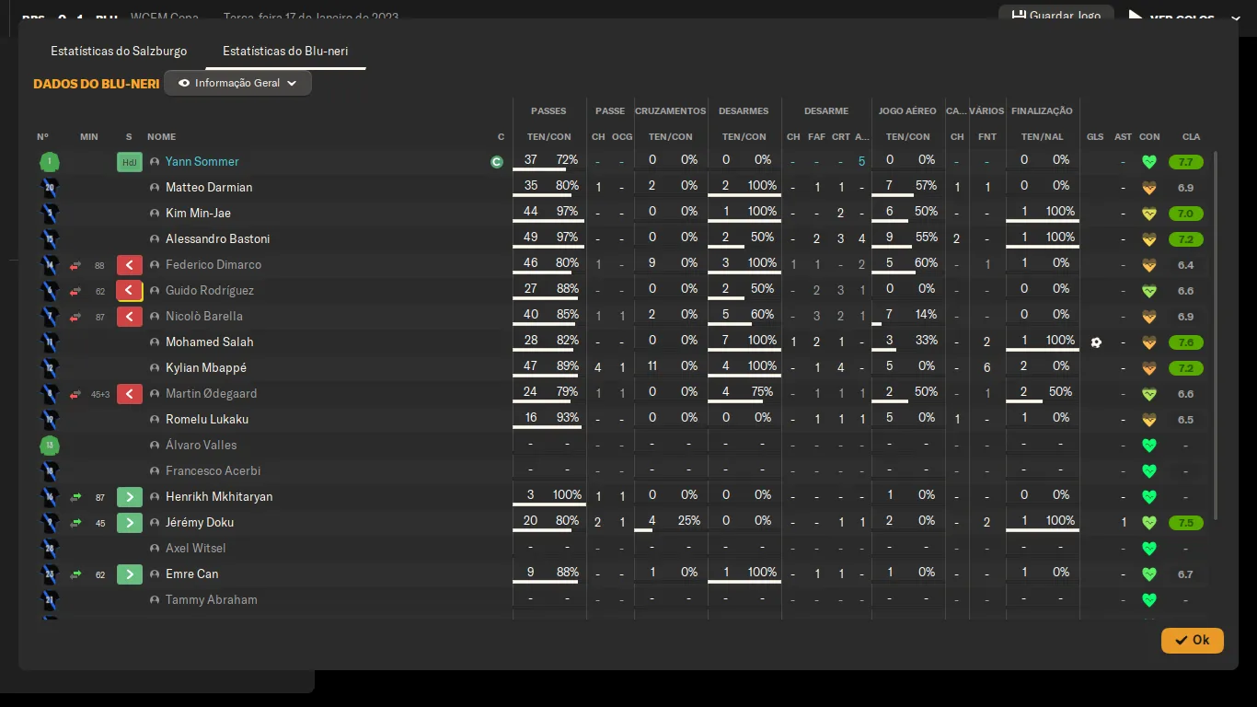Click the captain C icon on Sommer's row
Image resolution: width=1257 pixels, height=707 pixels.
click(497, 162)
